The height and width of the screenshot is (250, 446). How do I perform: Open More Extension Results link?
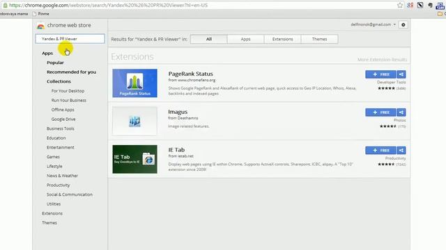click(x=382, y=60)
